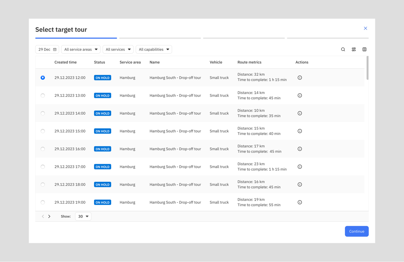The image size is (404, 262).
Task: Click the Service area column header
Action: [130, 62]
